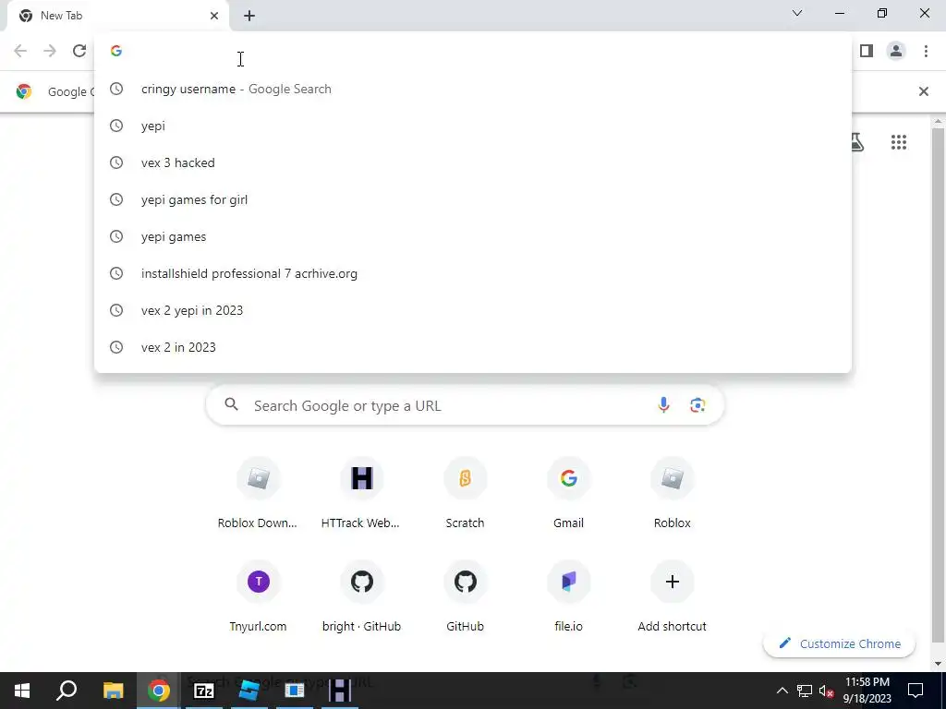Click the browser back arrow
This screenshot has width=946, height=709.
click(x=20, y=51)
